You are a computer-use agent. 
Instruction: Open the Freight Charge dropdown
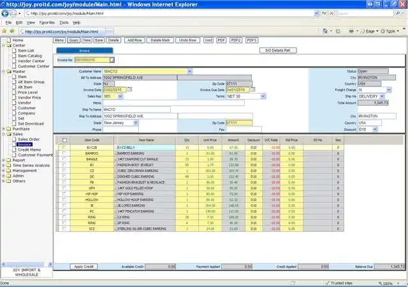coord(389,90)
